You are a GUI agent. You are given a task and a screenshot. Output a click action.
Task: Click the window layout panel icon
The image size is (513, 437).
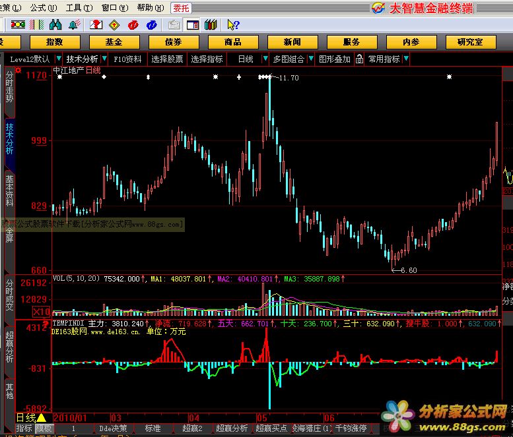[x=192, y=25]
